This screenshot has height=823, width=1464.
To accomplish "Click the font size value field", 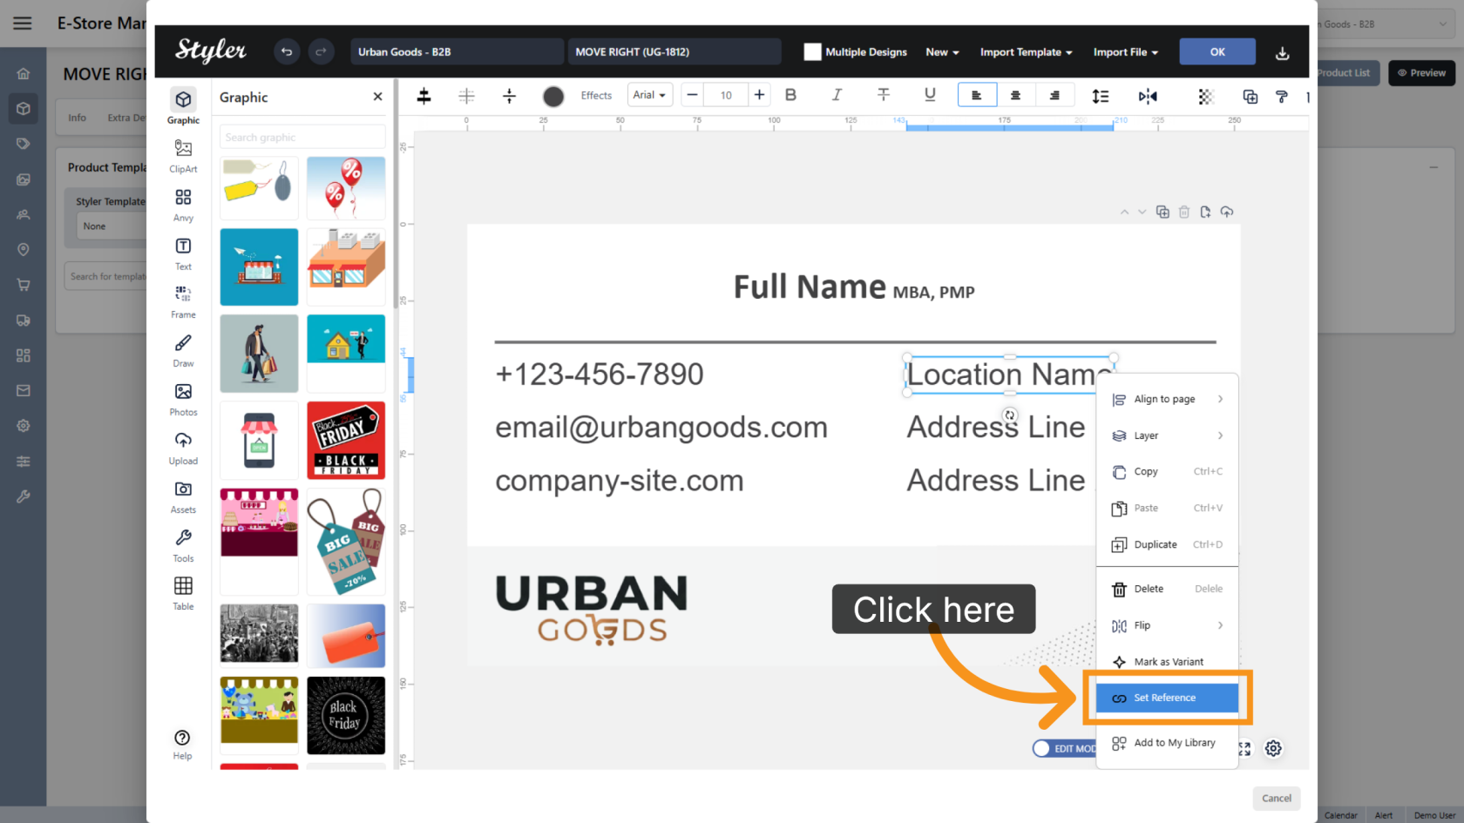I will tap(726, 95).
